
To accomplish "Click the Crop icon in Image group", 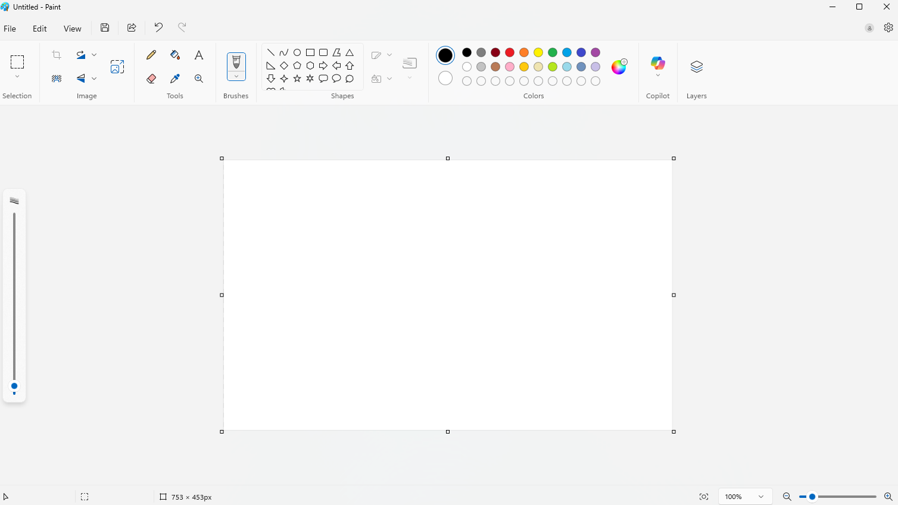I will tap(57, 55).
